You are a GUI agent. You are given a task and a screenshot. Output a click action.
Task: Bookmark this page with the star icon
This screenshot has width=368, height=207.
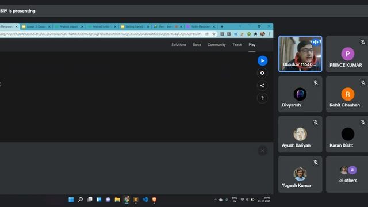(x=213, y=34)
